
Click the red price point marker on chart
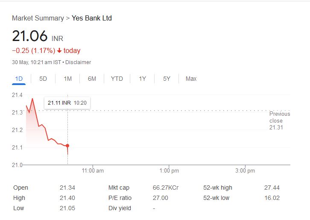67,146
